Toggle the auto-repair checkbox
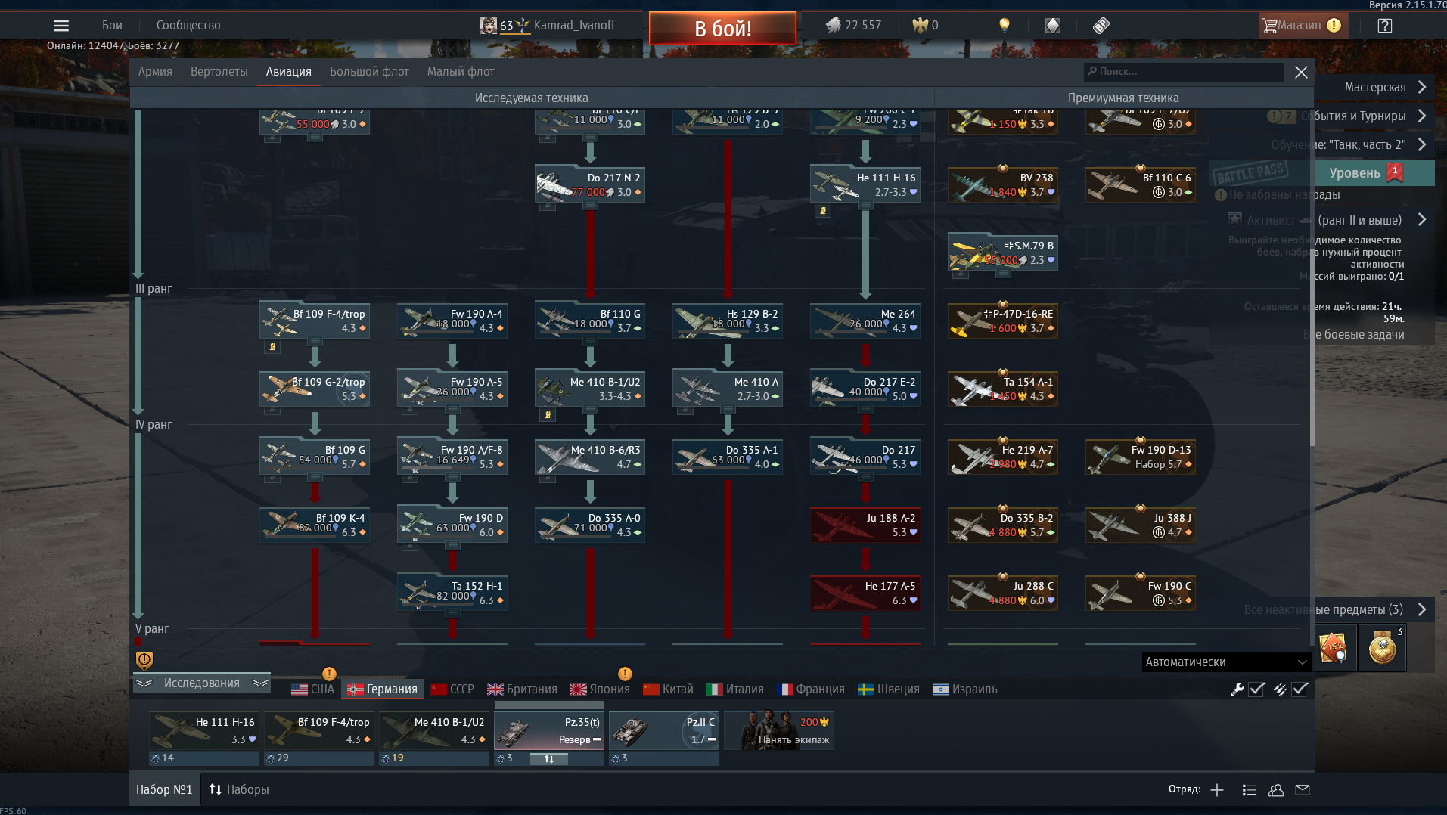Image resolution: width=1447 pixels, height=815 pixels. (x=1257, y=689)
